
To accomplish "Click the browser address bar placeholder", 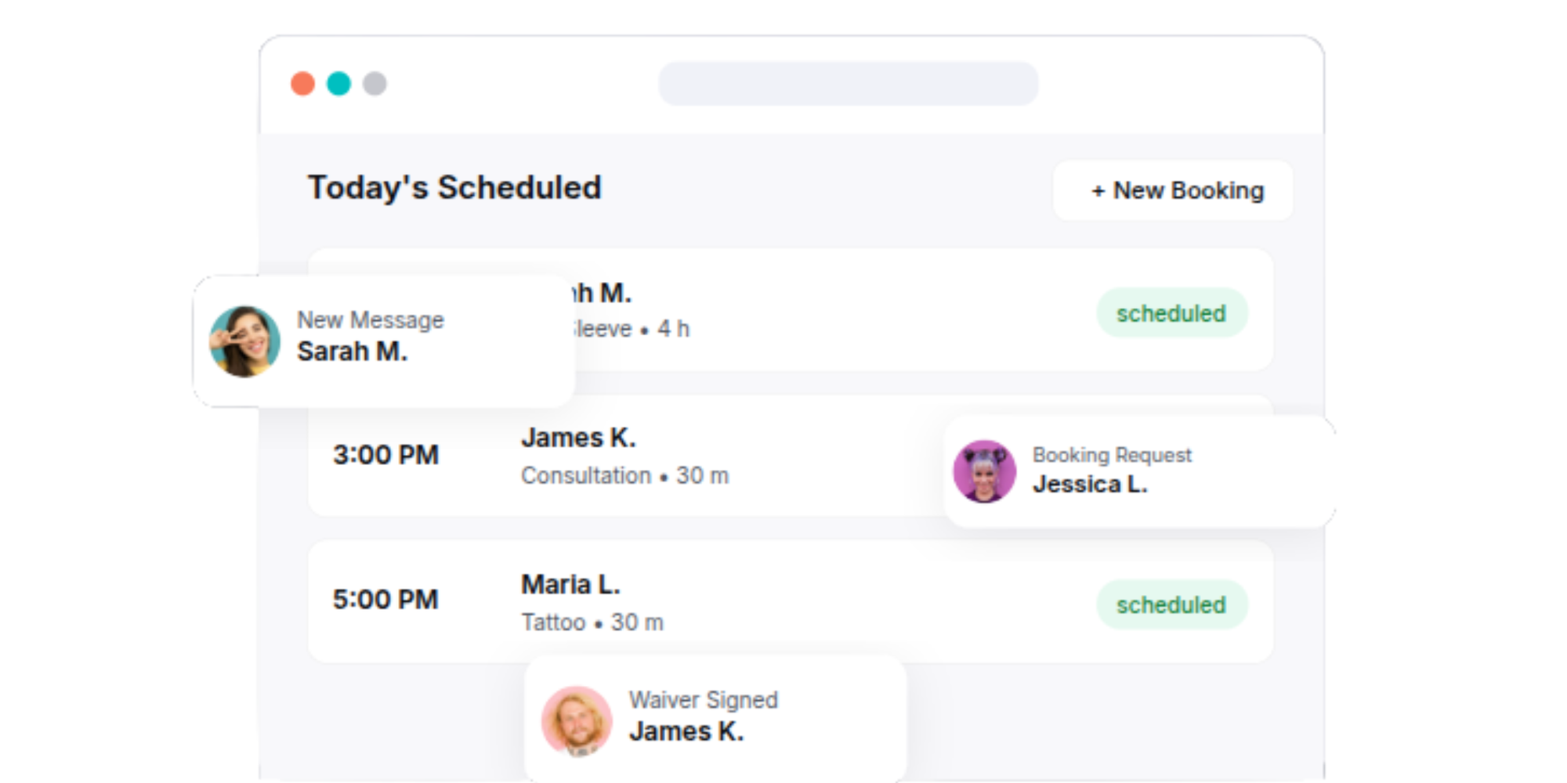I will tap(849, 84).
